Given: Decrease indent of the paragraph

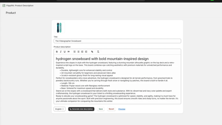Looking at the screenshot, I should 82,52.
